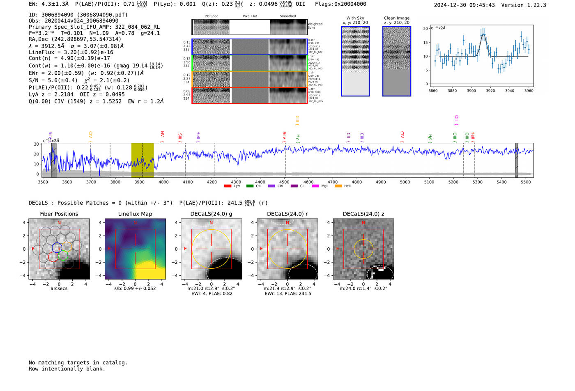Image resolution: width=575 pixels, height=391 pixels.
Task: Click the 'Obs: 20200414v024_3006894090' line
Action: coord(74,21)
